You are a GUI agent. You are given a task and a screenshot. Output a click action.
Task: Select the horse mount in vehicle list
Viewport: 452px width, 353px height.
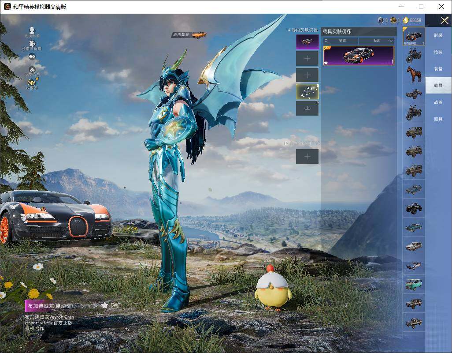(x=414, y=74)
